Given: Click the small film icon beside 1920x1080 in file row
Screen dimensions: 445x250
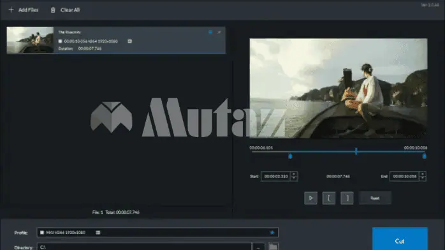Looking at the screenshot, I should point(129,41).
